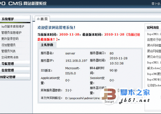Click the 欢迎登录网站管理系统 heading
This screenshot has height=114, width=161.
click(56, 27)
